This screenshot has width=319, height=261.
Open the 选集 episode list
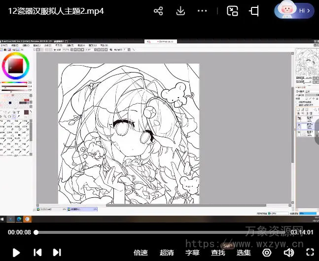(x=244, y=253)
